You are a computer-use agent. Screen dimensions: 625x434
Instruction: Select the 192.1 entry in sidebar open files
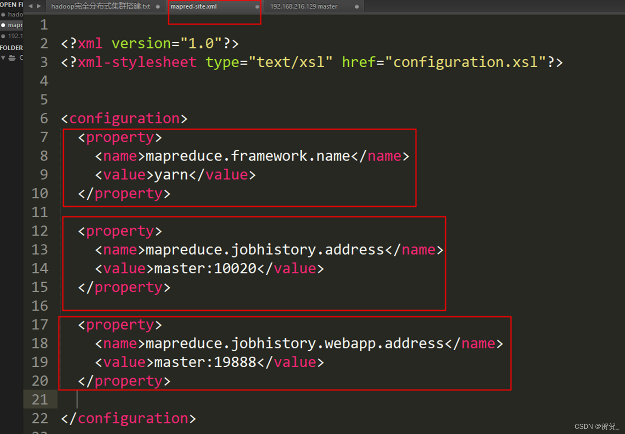[x=15, y=36]
